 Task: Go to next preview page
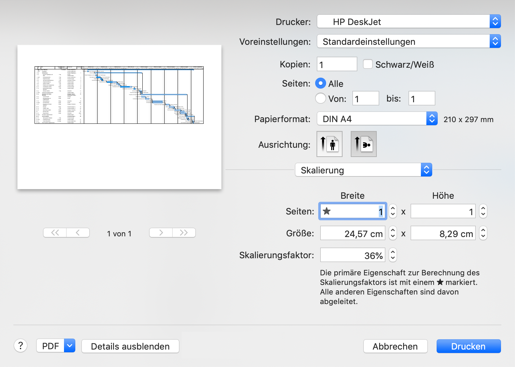tap(161, 233)
